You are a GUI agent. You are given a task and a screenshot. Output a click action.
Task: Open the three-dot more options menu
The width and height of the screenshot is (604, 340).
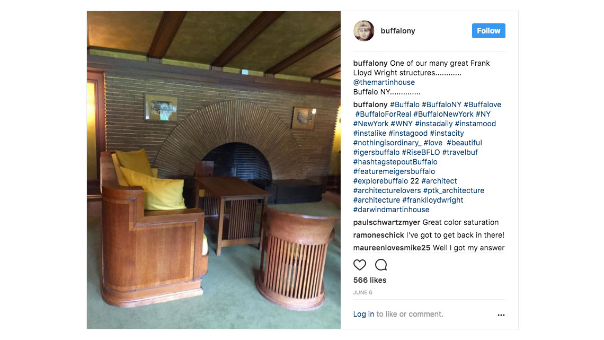click(501, 315)
